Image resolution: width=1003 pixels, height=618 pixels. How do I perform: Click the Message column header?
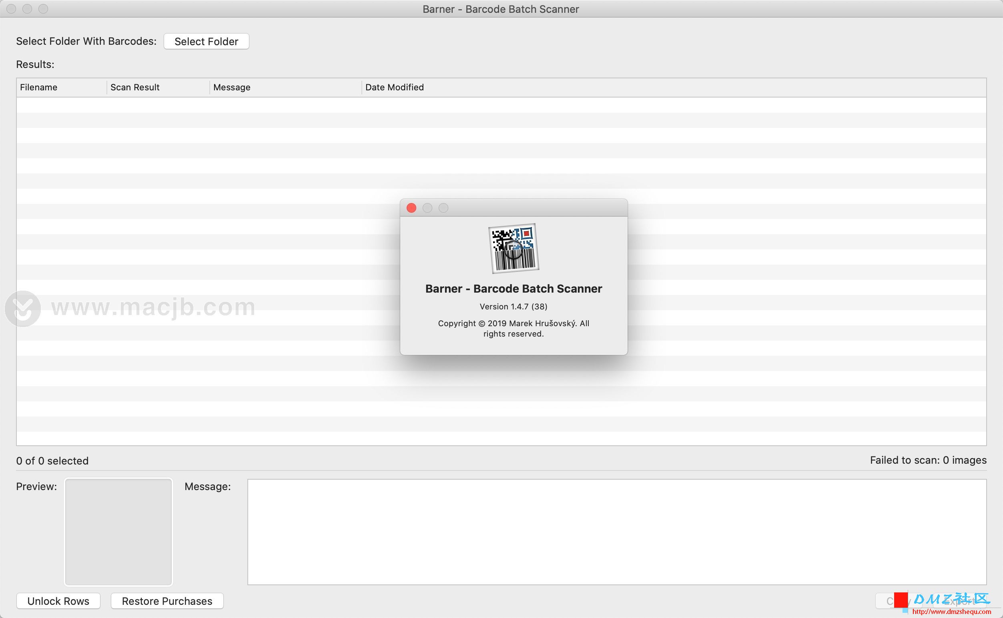click(x=286, y=88)
